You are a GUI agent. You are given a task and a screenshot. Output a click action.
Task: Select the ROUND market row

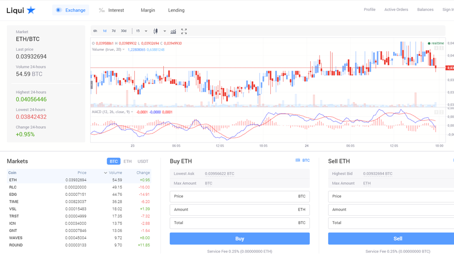click(79, 245)
